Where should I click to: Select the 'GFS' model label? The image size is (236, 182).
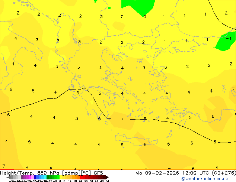pyautogui.click(x=98, y=173)
